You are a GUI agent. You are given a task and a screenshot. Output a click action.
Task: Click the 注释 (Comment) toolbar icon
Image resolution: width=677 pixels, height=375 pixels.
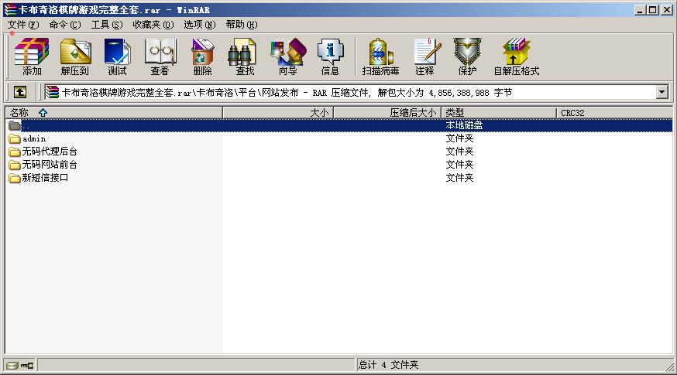point(424,57)
